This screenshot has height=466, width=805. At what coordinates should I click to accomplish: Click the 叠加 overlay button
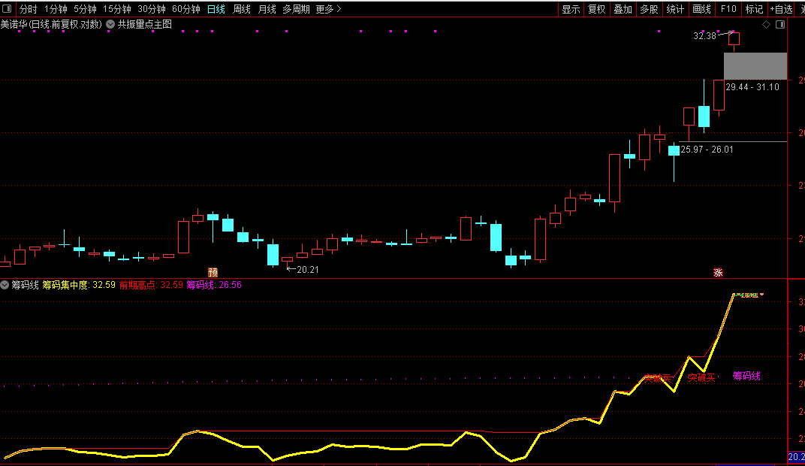tap(623, 9)
